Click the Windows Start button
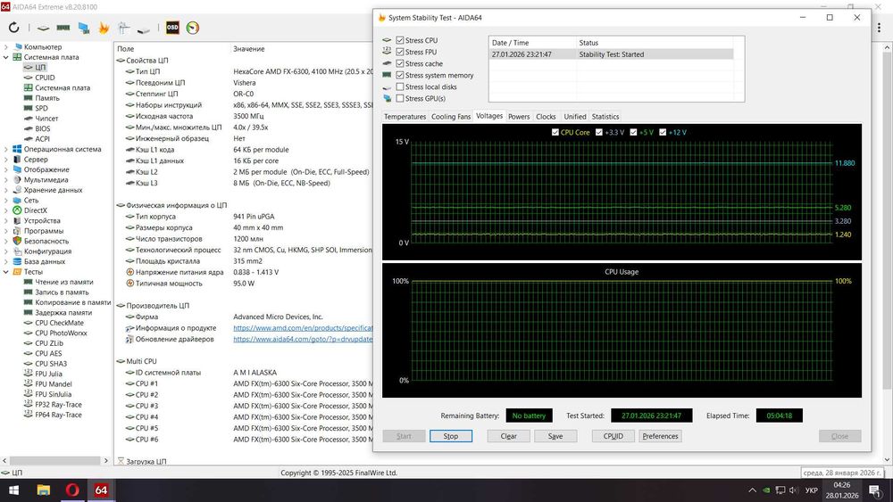This screenshot has width=893, height=502. tap(13, 490)
